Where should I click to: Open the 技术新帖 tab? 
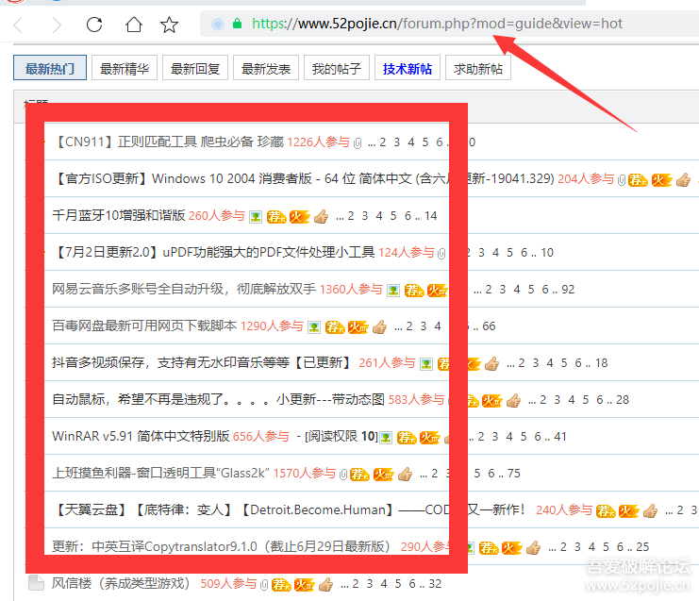point(408,68)
